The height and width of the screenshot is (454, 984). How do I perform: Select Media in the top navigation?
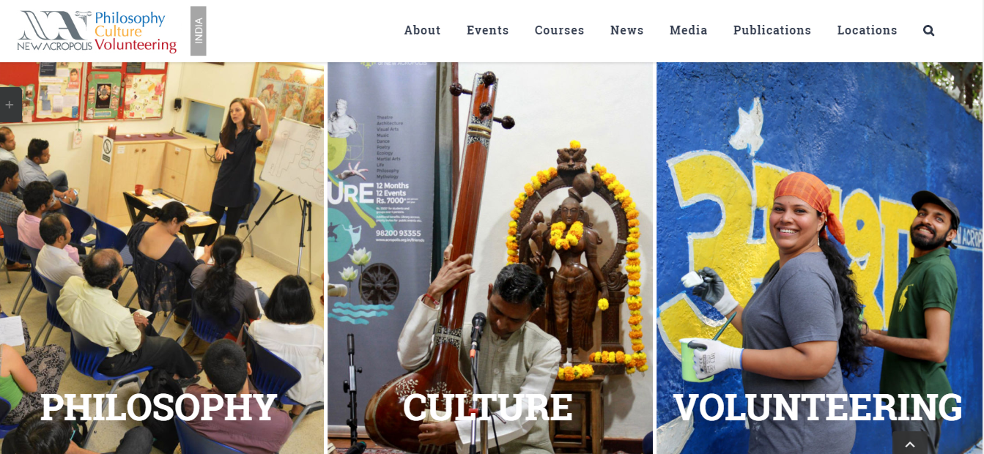point(689,31)
